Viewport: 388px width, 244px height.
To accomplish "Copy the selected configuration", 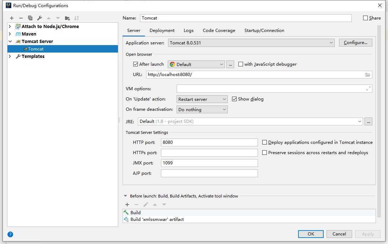I will tap(30, 18).
